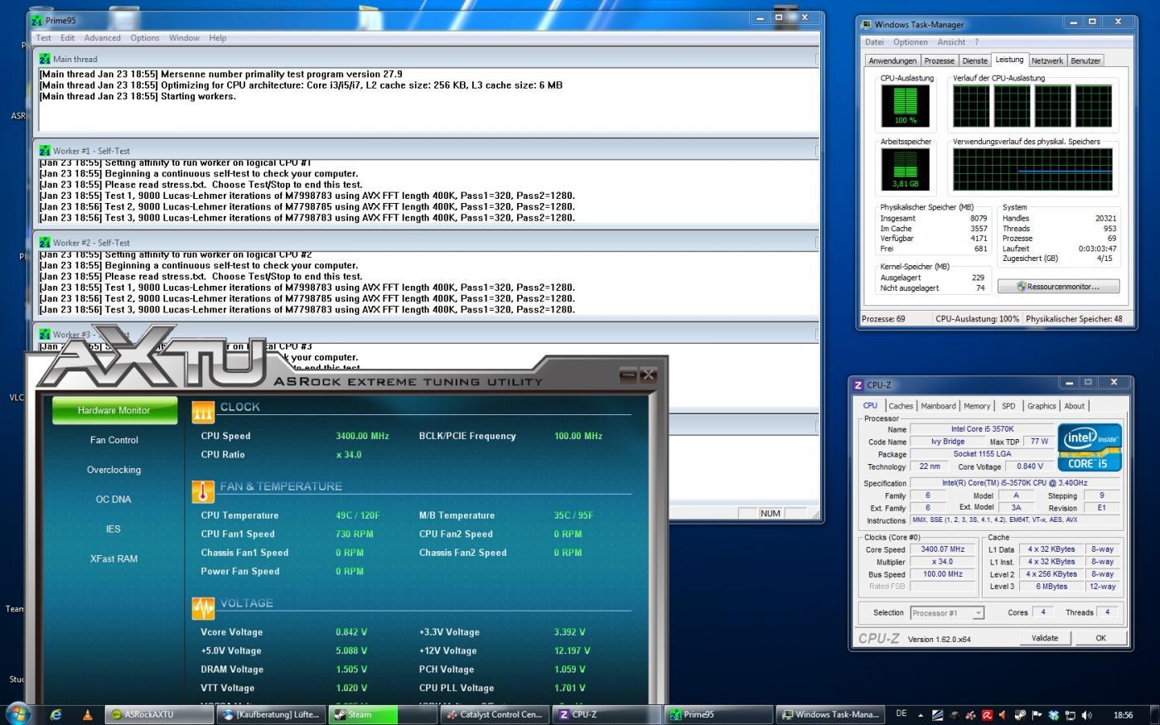Click the Worker #2 Self-Test window icon
Image resolution: width=1160 pixels, height=725 pixels.
[x=45, y=243]
